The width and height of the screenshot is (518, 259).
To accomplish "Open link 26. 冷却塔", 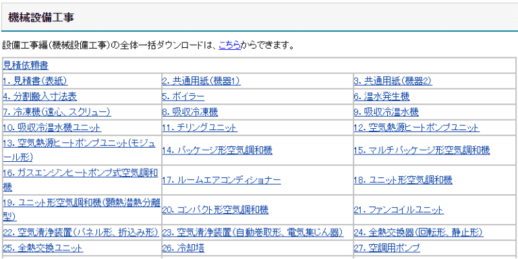I will tap(183, 248).
